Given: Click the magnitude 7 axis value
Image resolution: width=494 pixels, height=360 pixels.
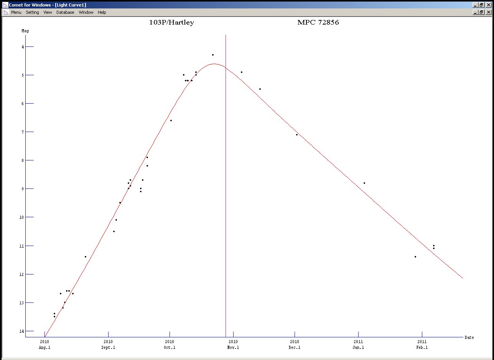Looking at the screenshot, I should [23, 132].
